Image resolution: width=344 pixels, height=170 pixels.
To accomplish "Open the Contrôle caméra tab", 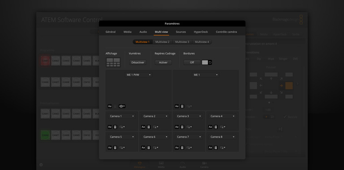I will 226,32.
